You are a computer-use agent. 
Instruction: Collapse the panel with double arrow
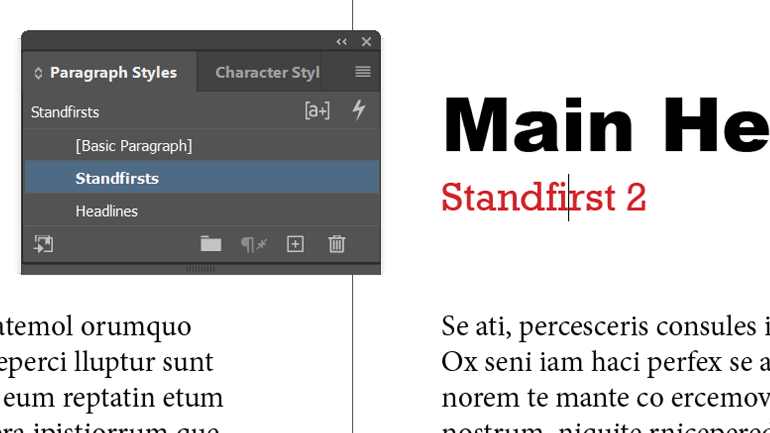(341, 42)
